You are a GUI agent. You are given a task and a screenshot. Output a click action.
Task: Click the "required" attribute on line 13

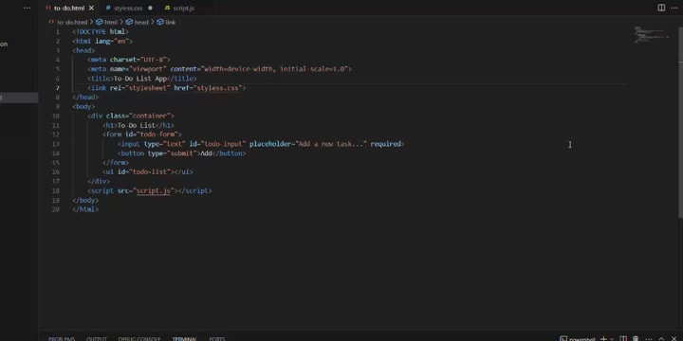coord(385,144)
